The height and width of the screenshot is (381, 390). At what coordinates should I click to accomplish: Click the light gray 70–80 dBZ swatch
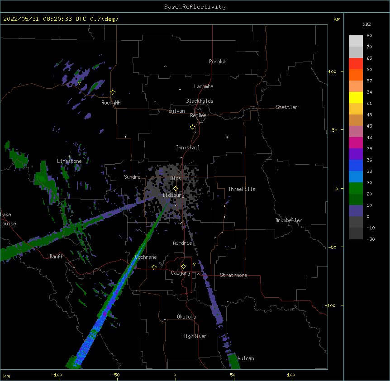click(356, 41)
